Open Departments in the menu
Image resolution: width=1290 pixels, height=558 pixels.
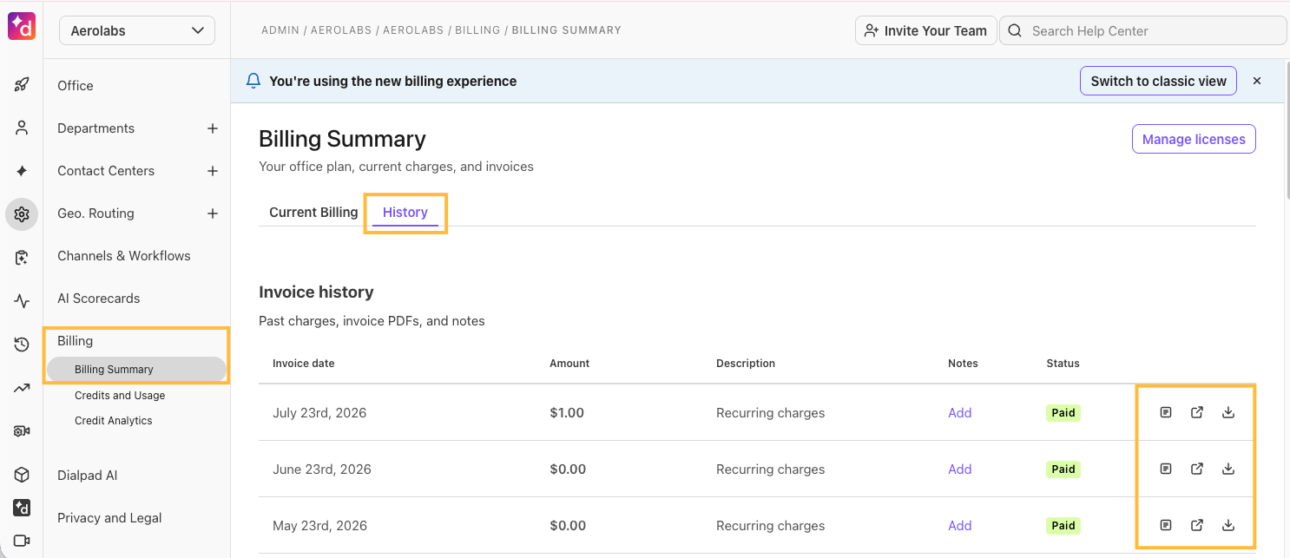(95, 128)
